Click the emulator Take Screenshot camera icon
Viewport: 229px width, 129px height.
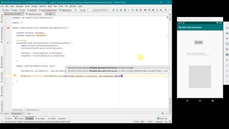tap(227, 55)
